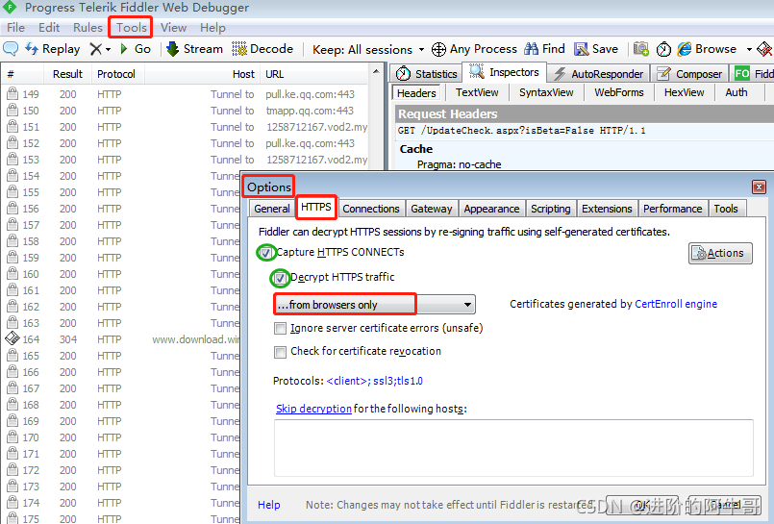Select the Headers inspector tab

416,92
